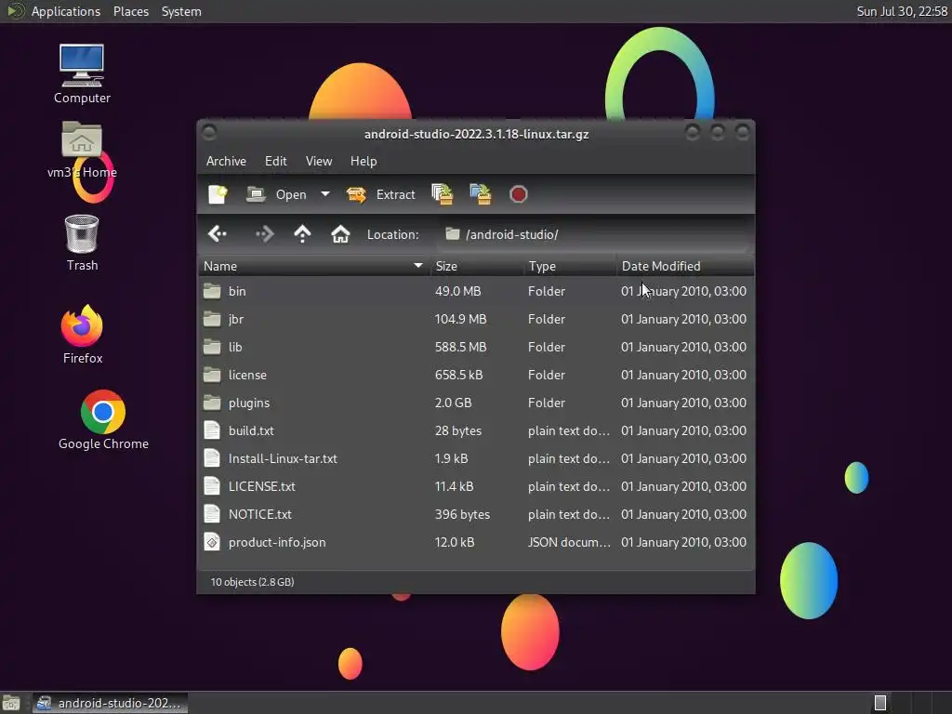Open the View menu
952x714 pixels.
319,161
